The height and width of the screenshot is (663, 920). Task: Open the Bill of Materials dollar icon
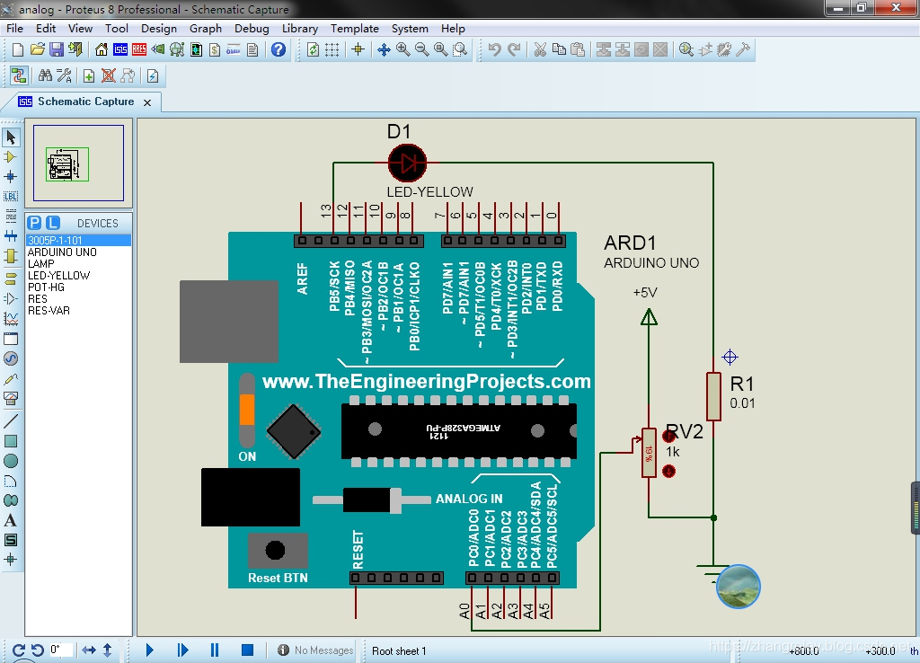point(215,50)
